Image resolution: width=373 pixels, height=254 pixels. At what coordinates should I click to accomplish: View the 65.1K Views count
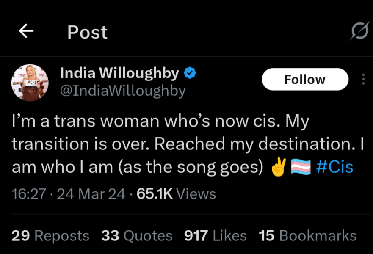[176, 194]
